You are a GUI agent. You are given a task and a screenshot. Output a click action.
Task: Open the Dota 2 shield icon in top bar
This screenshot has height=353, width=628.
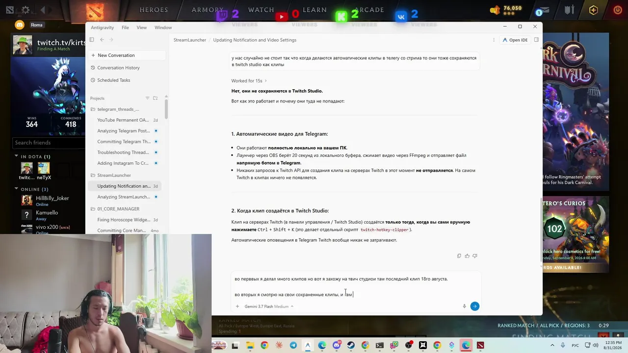pyautogui.click(x=569, y=10)
